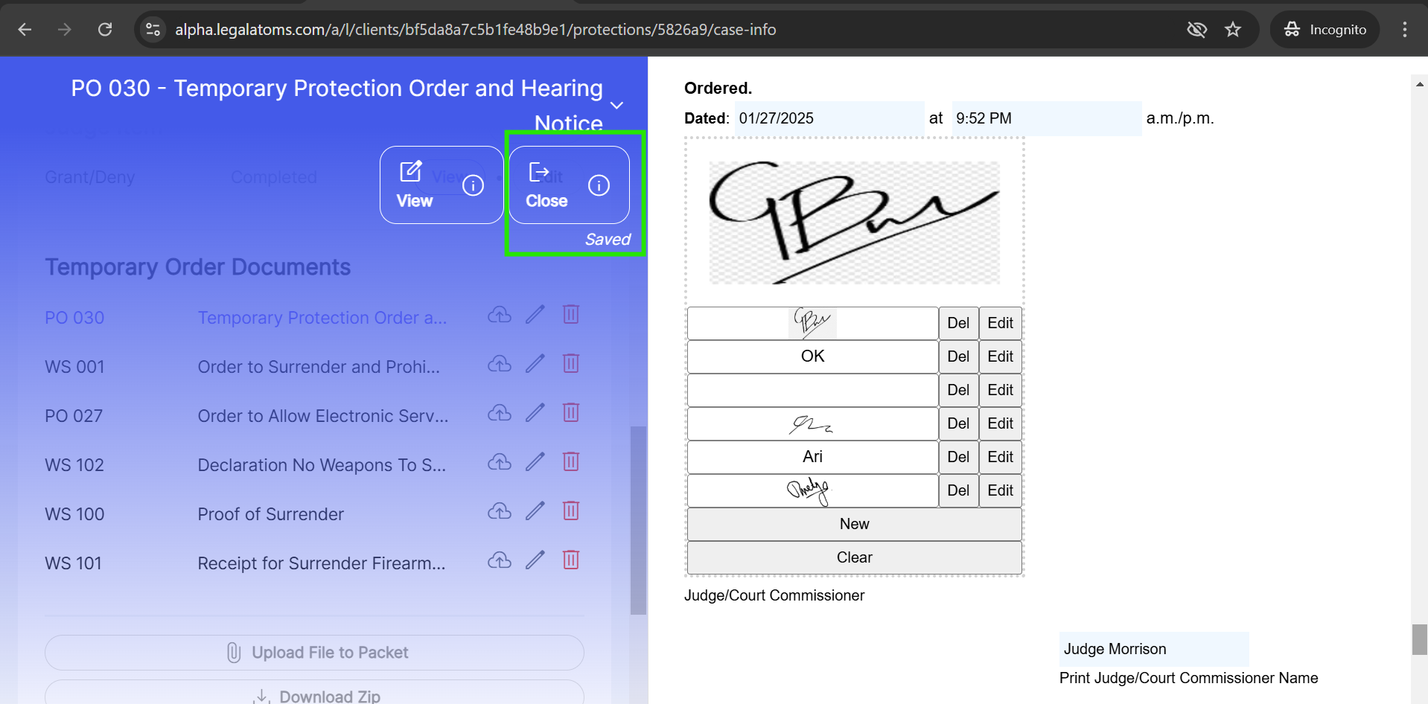Open Chrome three-dot menu
This screenshot has width=1428, height=704.
[1405, 29]
